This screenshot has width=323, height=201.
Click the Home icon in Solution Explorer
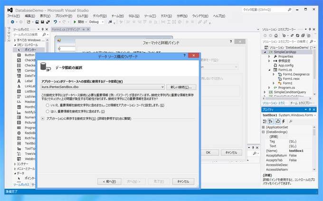point(276,36)
